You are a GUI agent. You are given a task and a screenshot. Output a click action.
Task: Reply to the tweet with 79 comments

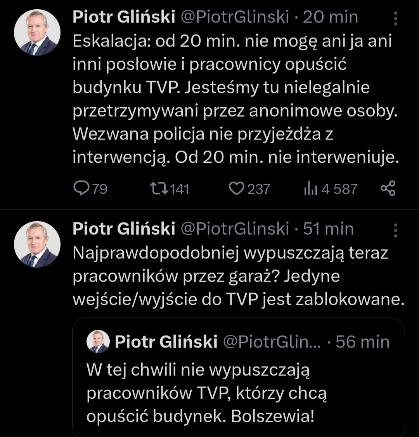pos(81,189)
